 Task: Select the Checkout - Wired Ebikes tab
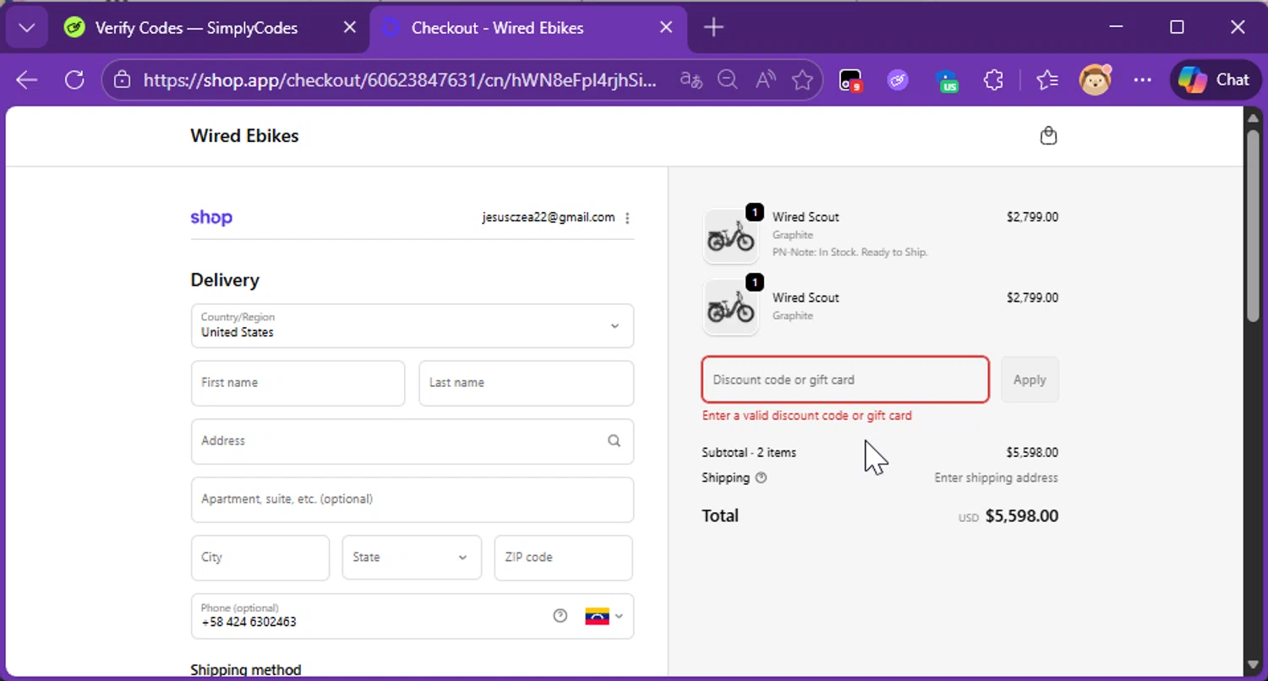(497, 28)
